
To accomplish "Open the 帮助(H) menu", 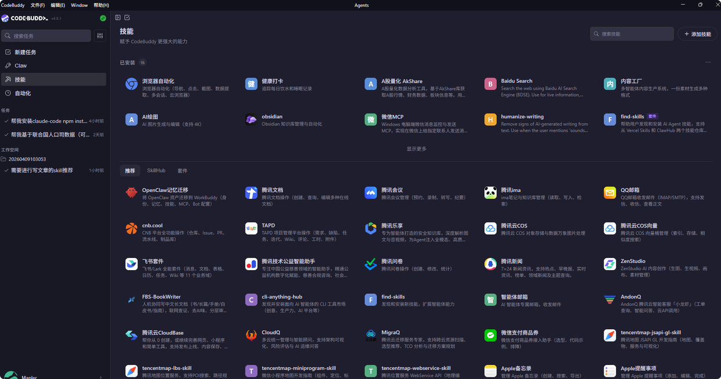I will coord(101,5).
